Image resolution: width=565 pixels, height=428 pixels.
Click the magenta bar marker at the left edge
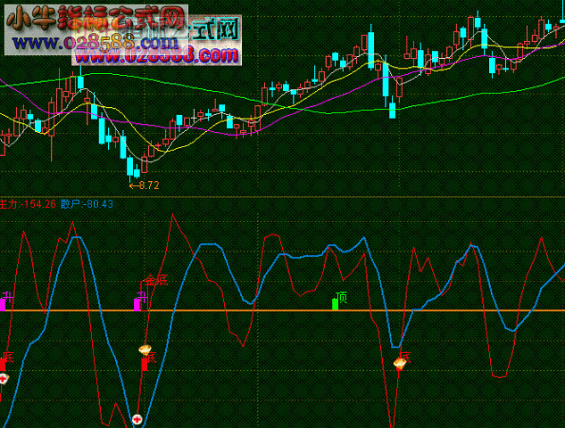(x=3, y=304)
